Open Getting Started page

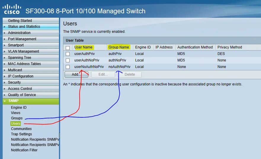(x=31, y=21)
